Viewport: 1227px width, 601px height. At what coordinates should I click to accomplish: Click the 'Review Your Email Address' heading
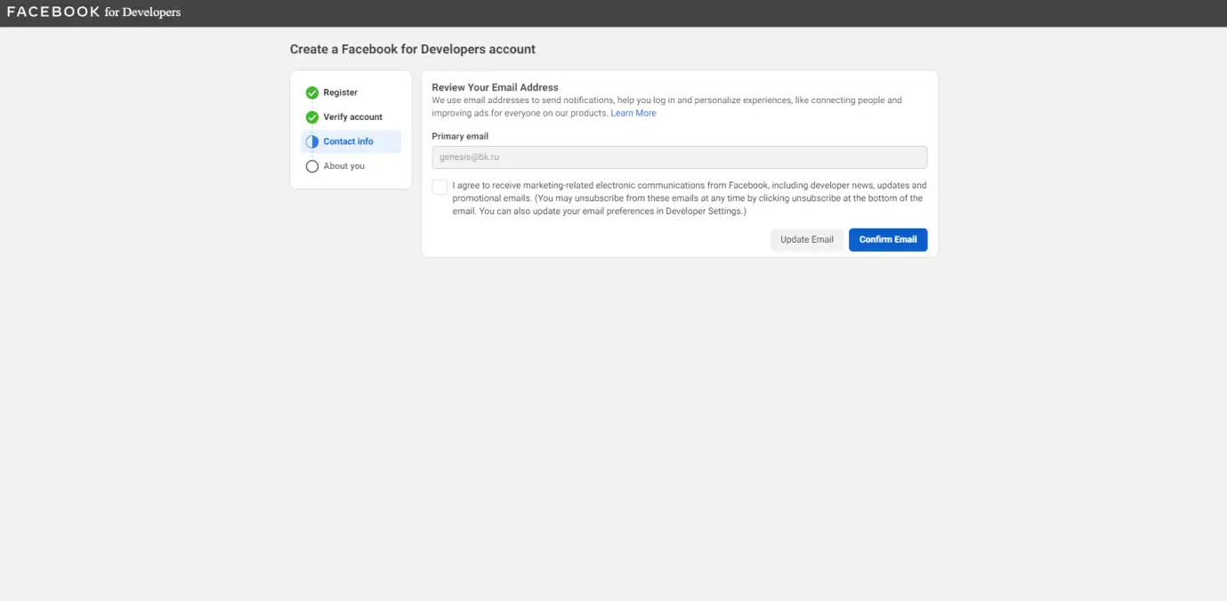coord(495,87)
